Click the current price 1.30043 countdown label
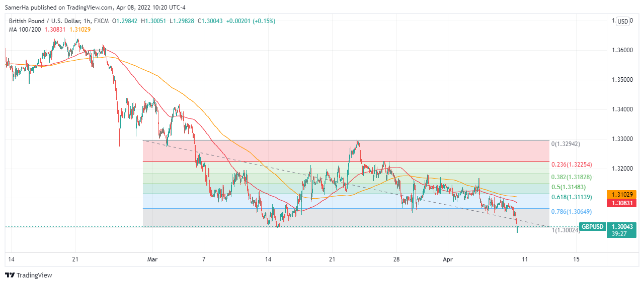Viewport: 644px width, 284px height. [623, 230]
